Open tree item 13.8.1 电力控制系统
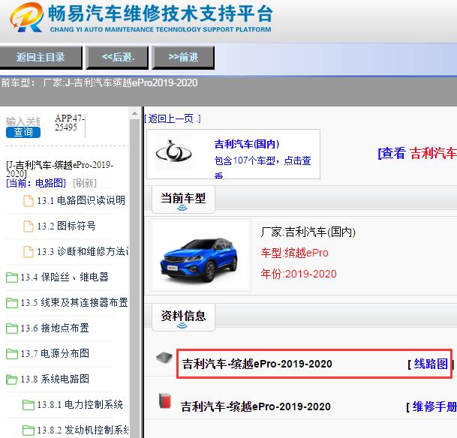The width and height of the screenshot is (457, 438). (x=80, y=405)
